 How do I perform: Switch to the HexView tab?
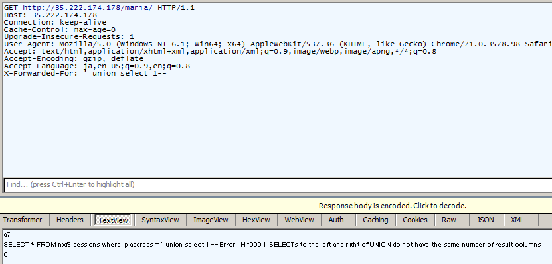[x=256, y=220]
